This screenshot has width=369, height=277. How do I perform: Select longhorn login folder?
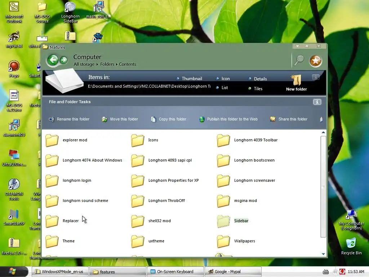[x=68, y=181]
